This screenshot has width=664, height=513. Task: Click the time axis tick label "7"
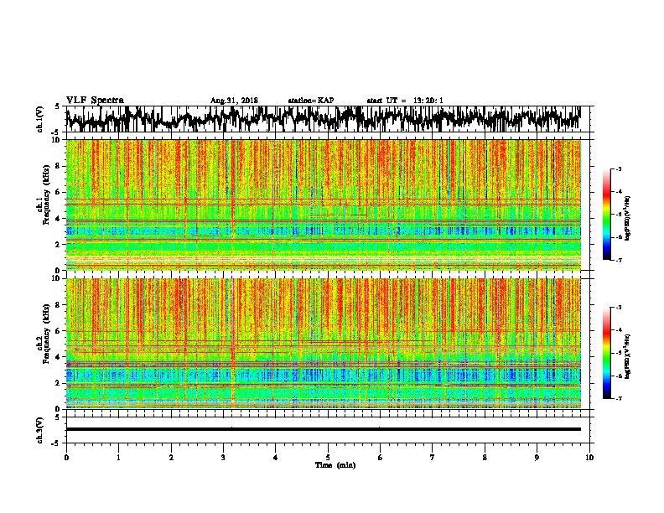pyautogui.click(x=433, y=458)
